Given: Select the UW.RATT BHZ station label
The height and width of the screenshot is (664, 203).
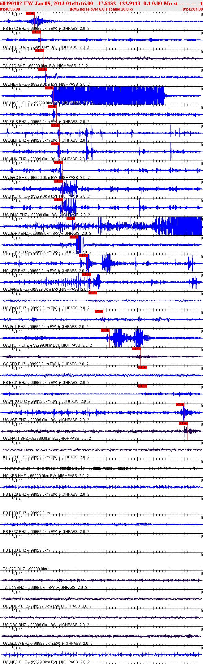Looking at the screenshot, I should click(47, 439).
